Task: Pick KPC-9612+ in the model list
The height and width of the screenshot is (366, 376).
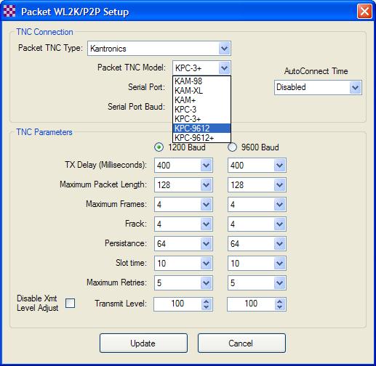Action: 201,138
